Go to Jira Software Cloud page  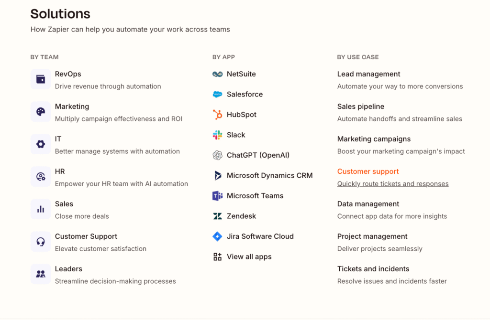[x=260, y=236]
